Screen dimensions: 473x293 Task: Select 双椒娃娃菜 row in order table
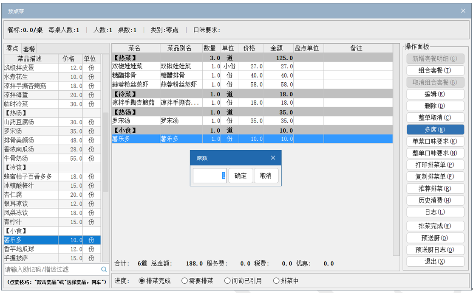click(x=252, y=66)
